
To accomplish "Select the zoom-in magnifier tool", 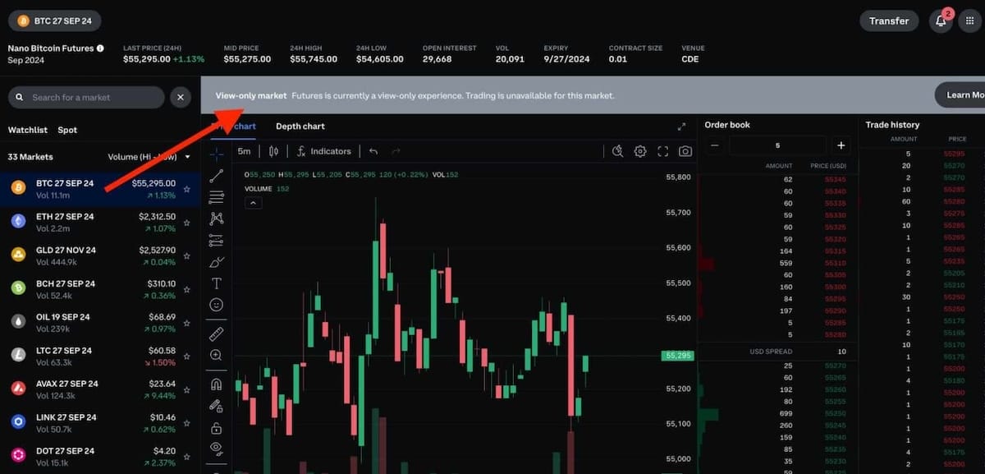I will 216,355.
